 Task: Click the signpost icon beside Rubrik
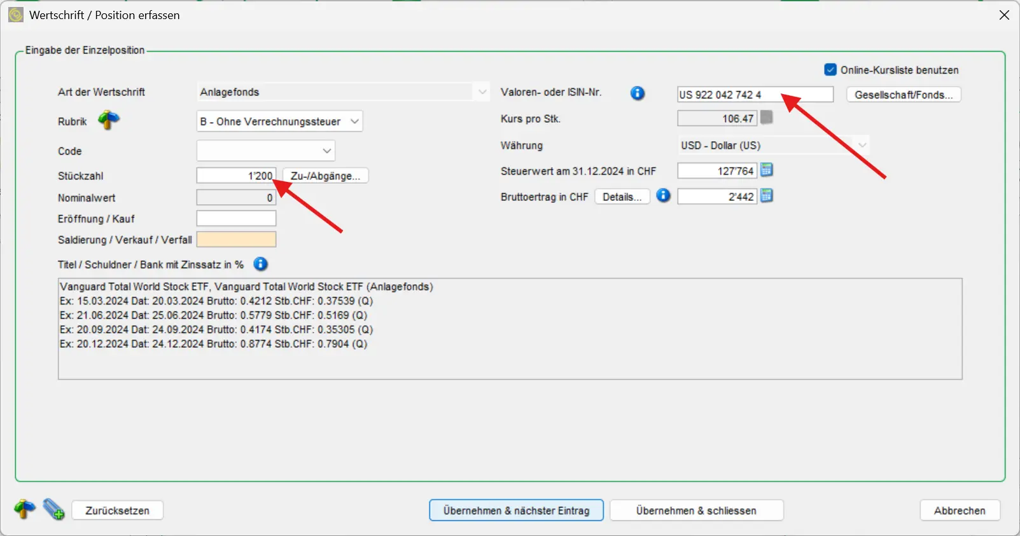pyautogui.click(x=108, y=120)
